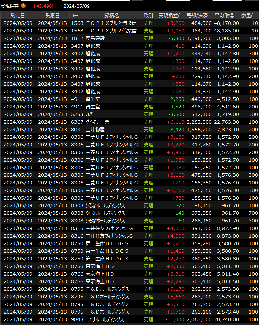Click the 銘柄名 column header
The height and width of the screenshot is (325, 259).
pyautogui.click(x=111, y=16)
